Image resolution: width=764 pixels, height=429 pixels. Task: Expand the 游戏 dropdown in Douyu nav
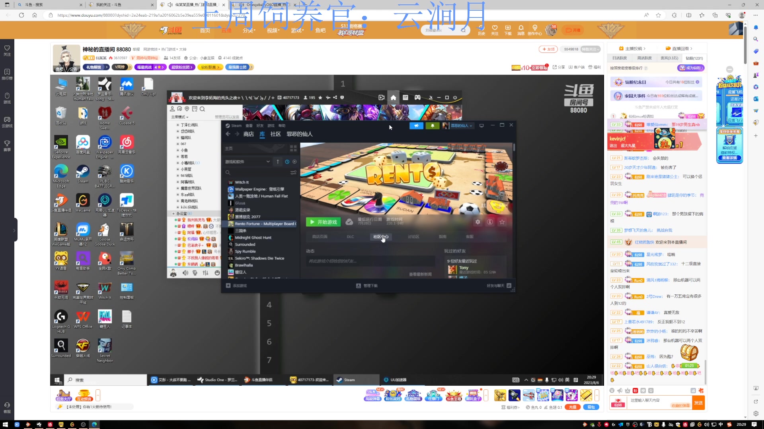point(297,31)
